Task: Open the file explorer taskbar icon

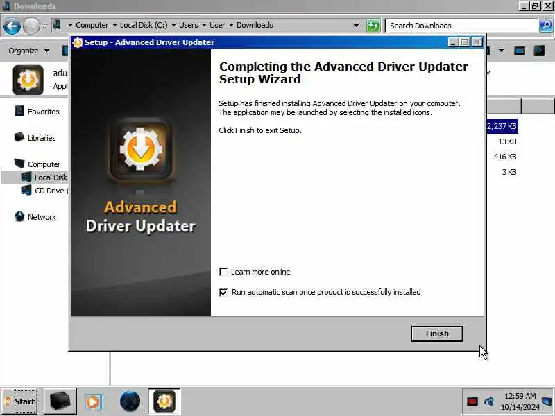Action: (x=60, y=401)
